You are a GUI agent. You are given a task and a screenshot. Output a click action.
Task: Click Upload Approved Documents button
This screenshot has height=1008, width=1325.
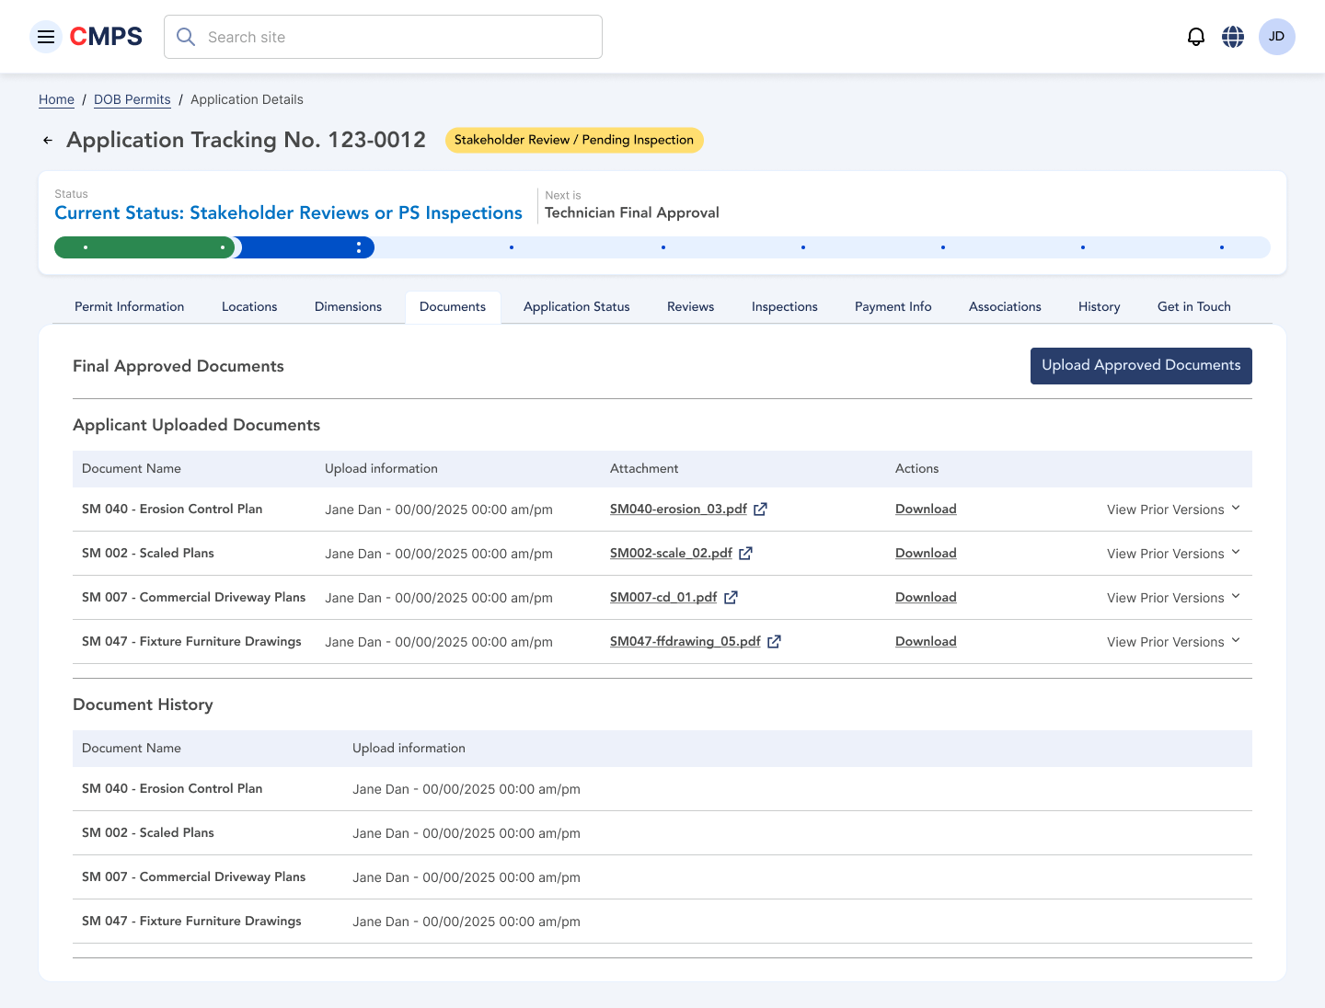pos(1140,366)
